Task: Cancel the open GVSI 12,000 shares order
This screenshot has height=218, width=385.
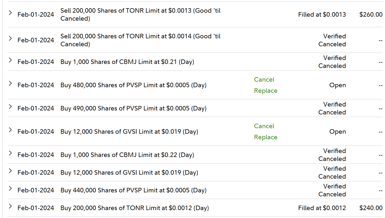Action: point(264,126)
